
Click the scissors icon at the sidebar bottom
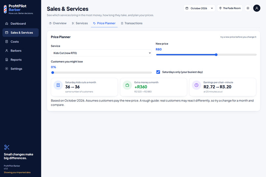pos(7,147)
